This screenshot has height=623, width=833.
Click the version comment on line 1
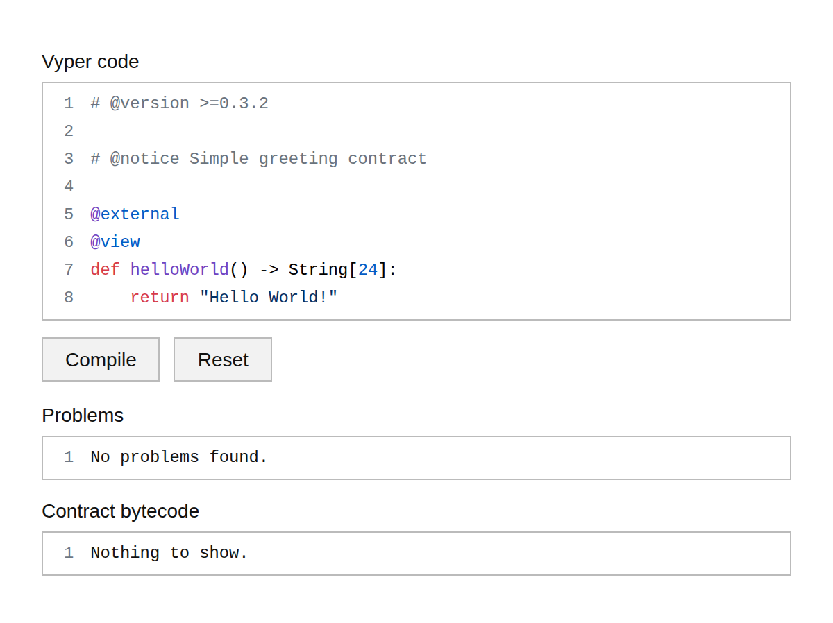[179, 103]
